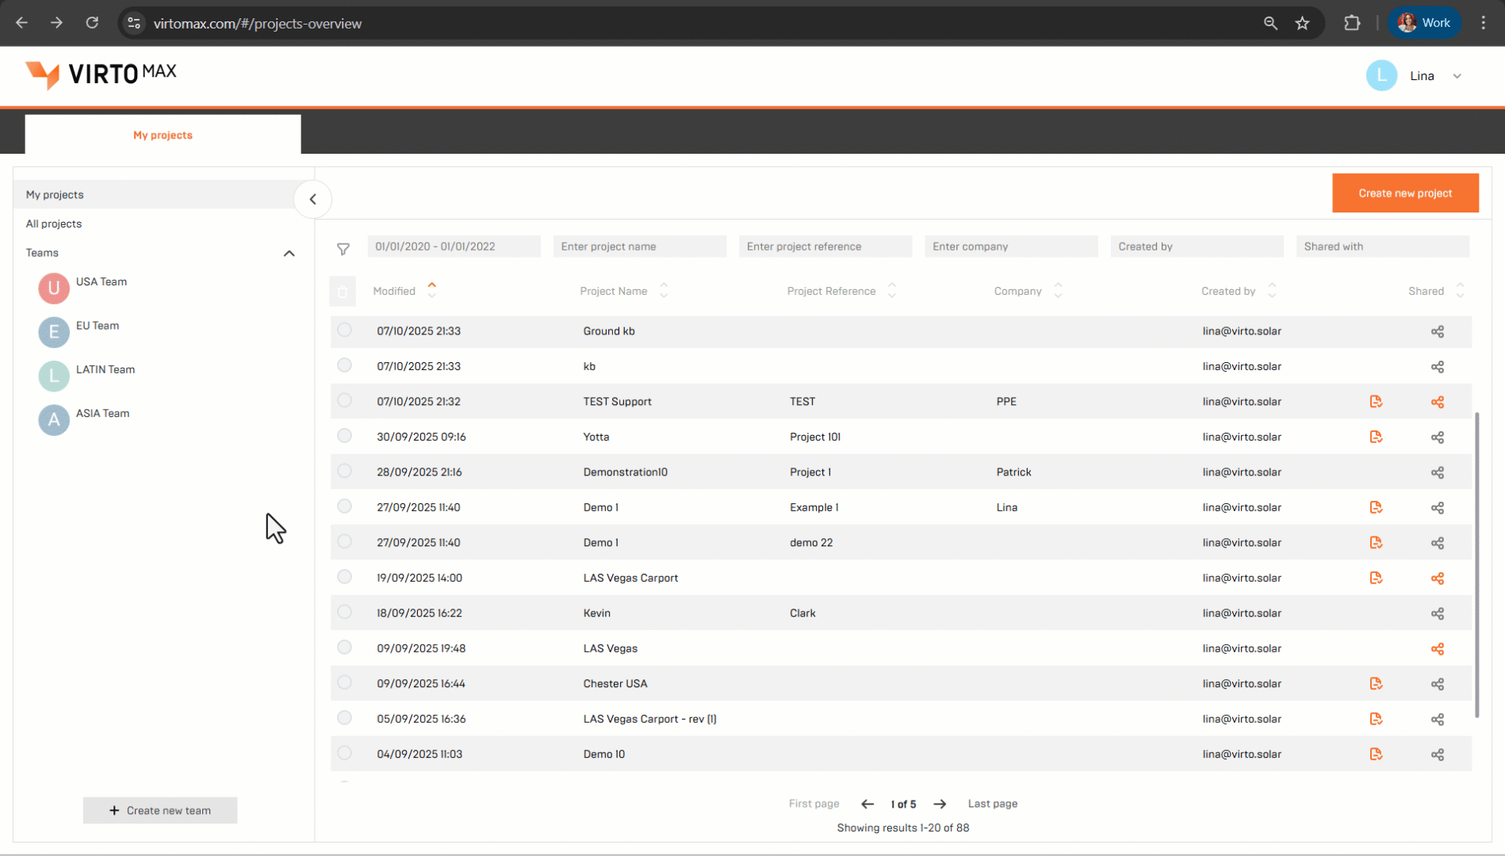The height and width of the screenshot is (856, 1505).
Task: Bookmark this page with the star icon
Action: click(x=1302, y=23)
